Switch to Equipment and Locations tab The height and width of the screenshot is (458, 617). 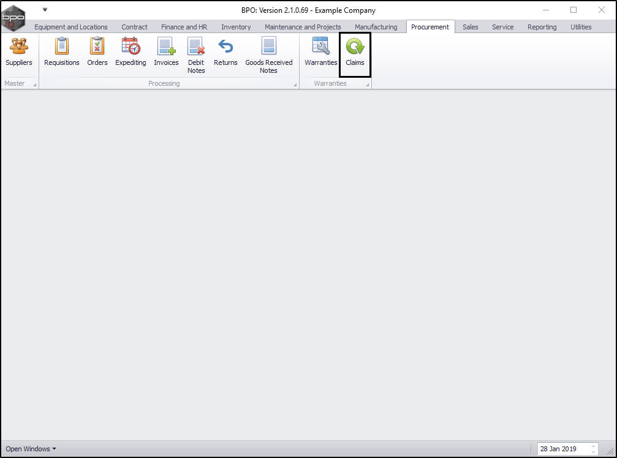tap(71, 27)
